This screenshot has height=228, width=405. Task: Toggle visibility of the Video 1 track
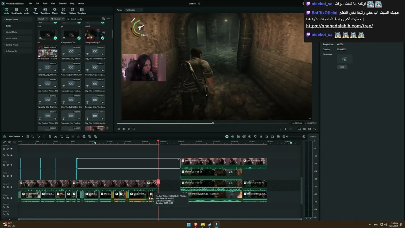point(11,198)
